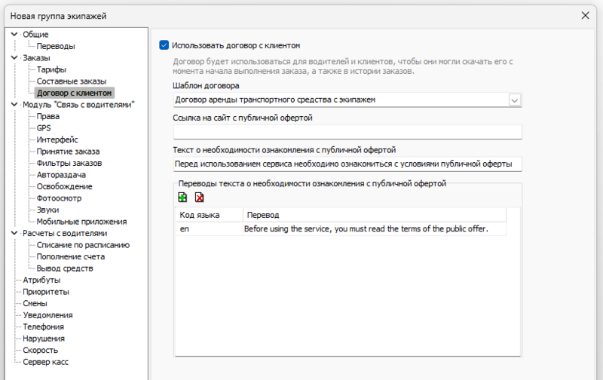
Task: Click the add translation icon
Action: click(182, 198)
